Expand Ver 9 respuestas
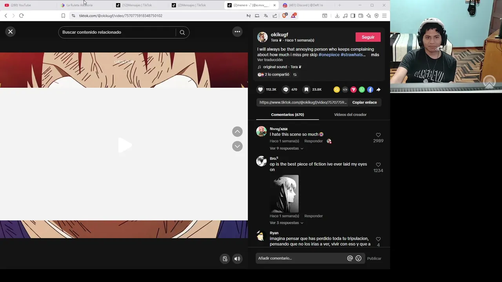The height and width of the screenshot is (282, 502). 286,148
